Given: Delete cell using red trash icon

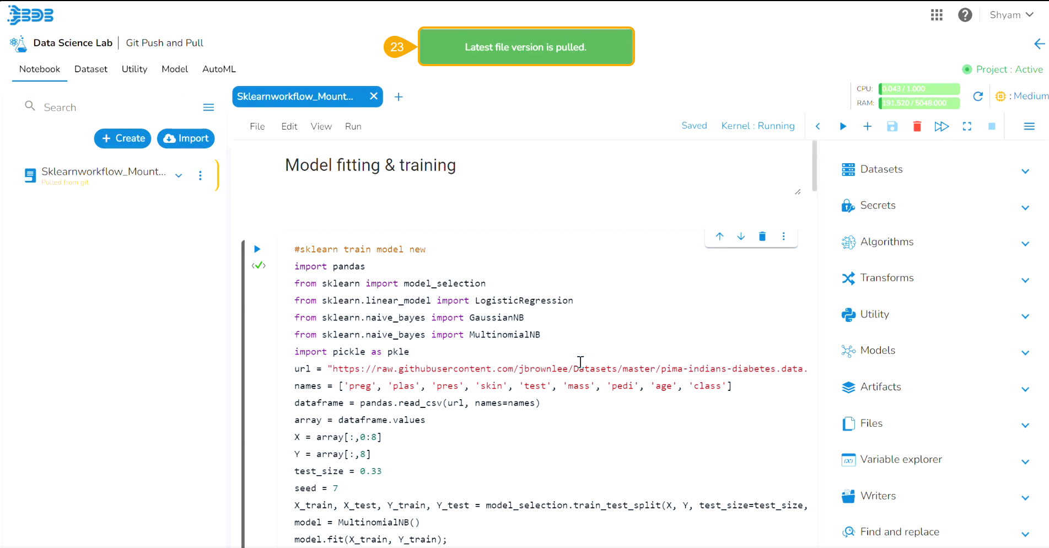Looking at the screenshot, I should 917,127.
